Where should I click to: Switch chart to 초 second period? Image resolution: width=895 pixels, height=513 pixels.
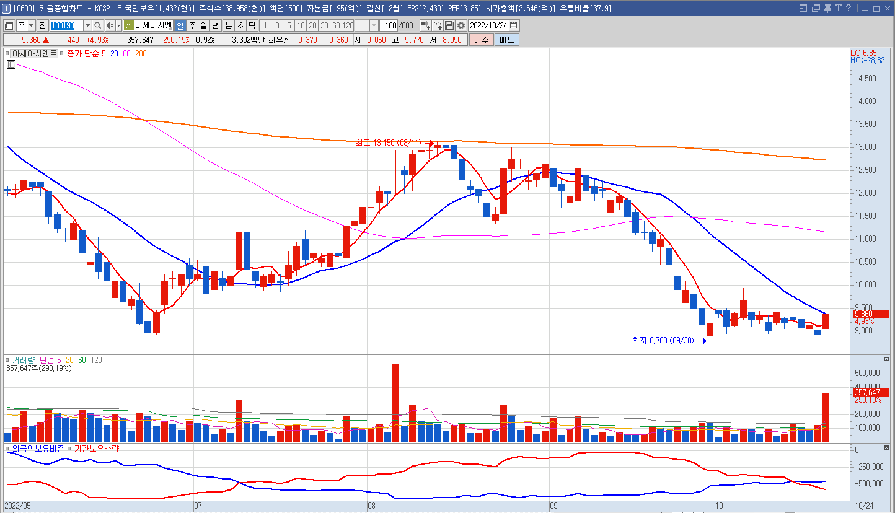240,25
